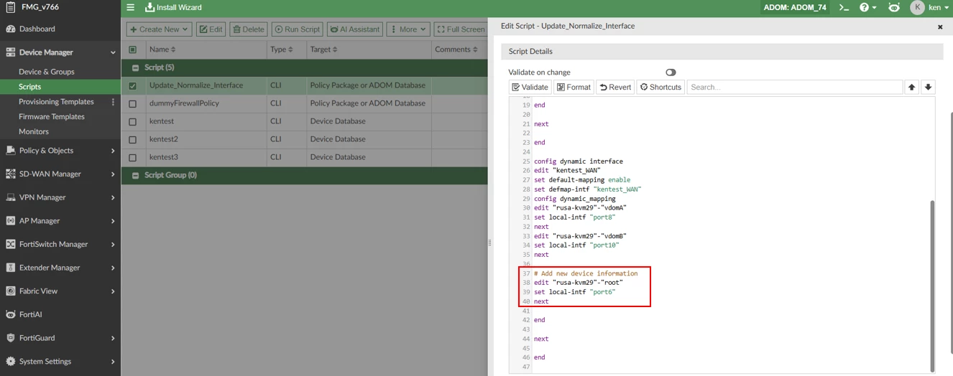Open the editor Shortcuts button
Image resolution: width=953 pixels, height=376 pixels.
pos(660,87)
